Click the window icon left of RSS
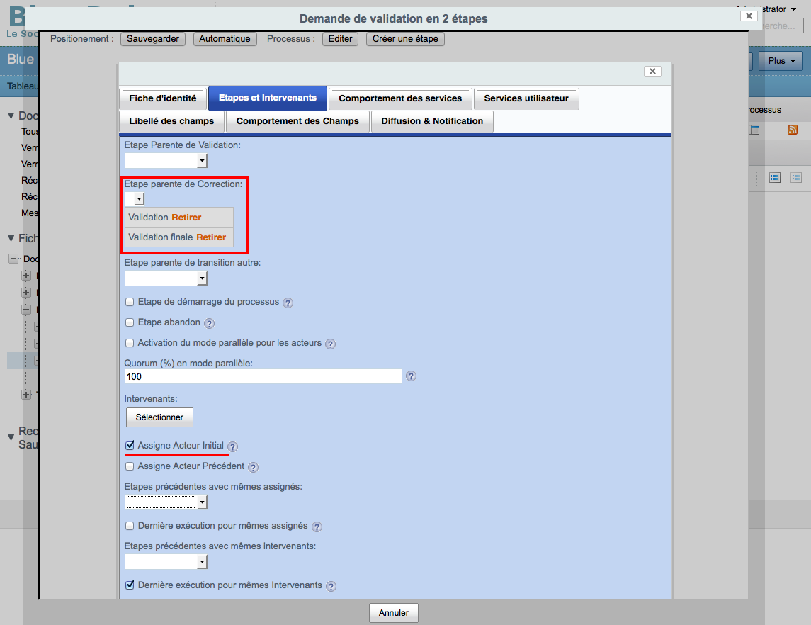The image size is (811, 625). 754,130
